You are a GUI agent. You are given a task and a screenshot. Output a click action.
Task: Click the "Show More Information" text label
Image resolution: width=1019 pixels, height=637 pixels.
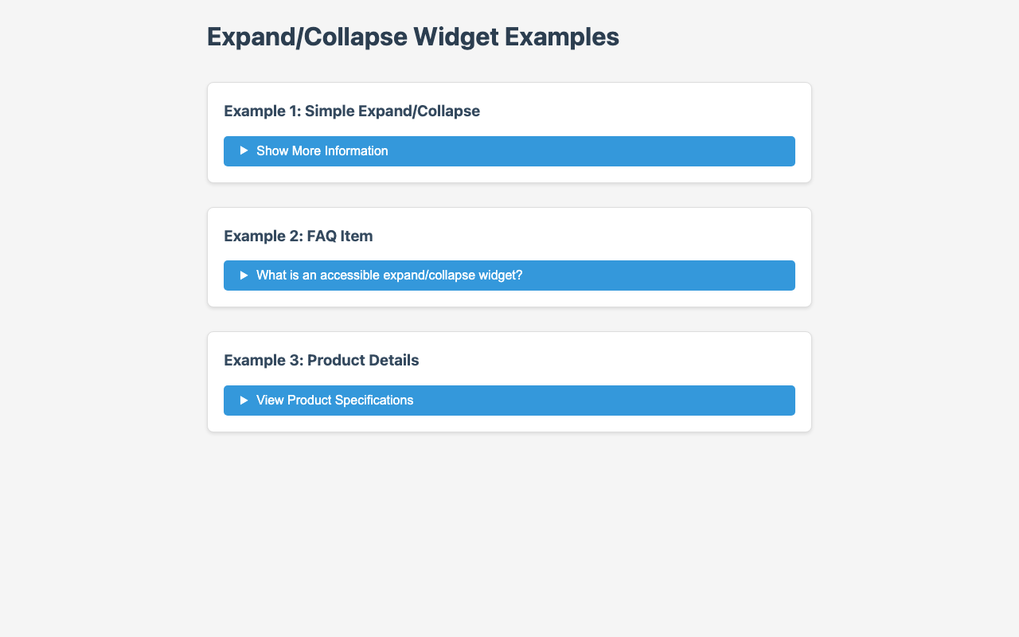pos(322,151)
